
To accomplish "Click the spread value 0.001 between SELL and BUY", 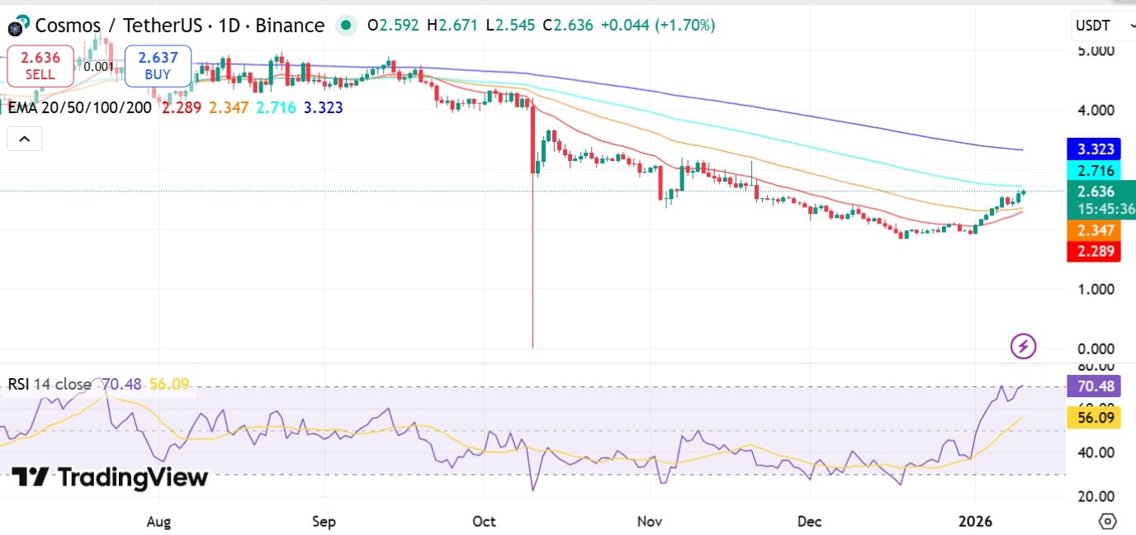I will click(97, 66).
